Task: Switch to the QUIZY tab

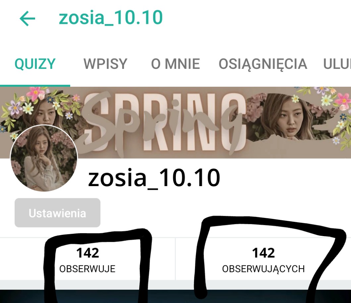Action: 35,64
